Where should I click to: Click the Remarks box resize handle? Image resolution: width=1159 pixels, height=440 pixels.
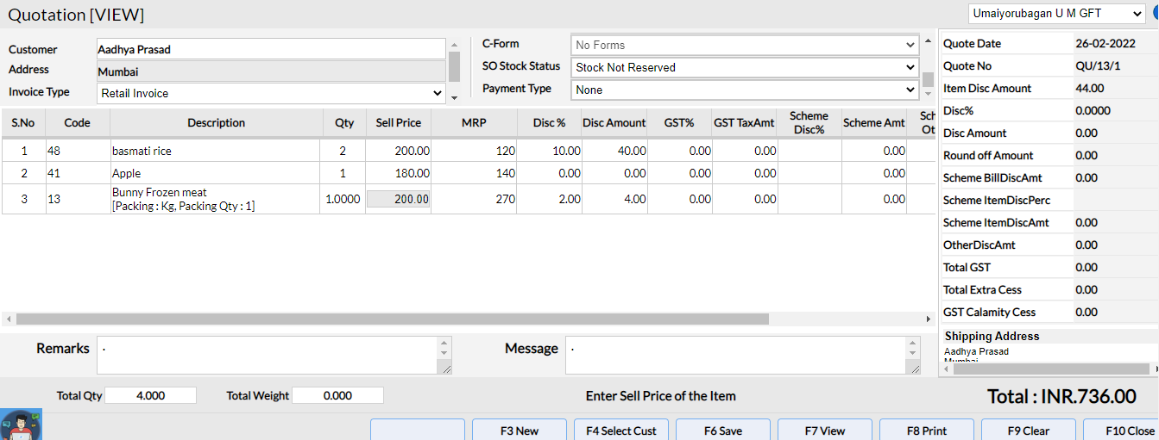445,369
